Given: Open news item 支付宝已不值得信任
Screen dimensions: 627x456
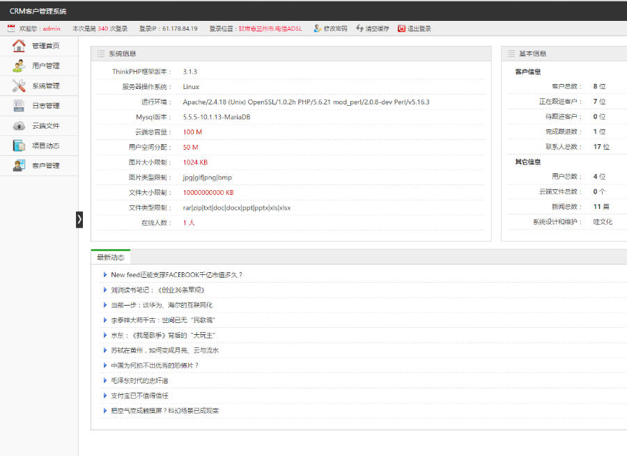Looking at the screenshot, I should pos(139,395).
